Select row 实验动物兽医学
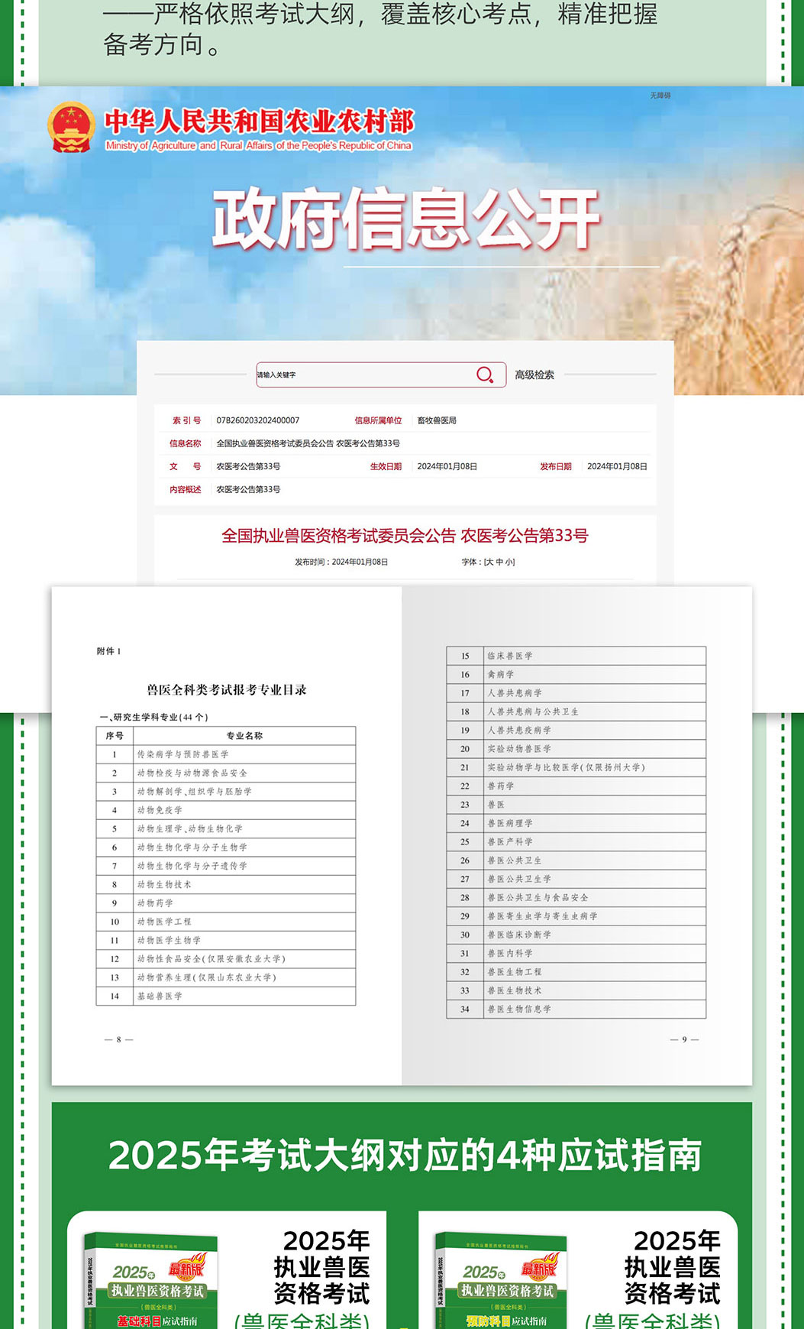The height and width of the screenshot is (1329, 804). click(576, 749)
